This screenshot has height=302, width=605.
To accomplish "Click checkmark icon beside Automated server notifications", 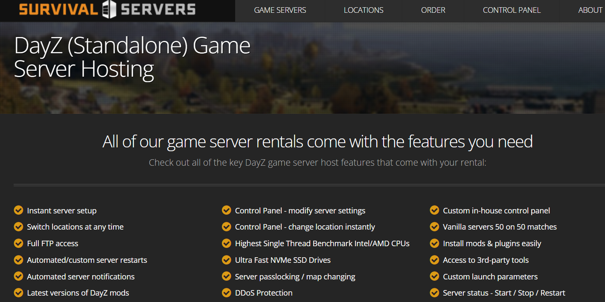I will pyautogui.click(x=18, y=276).
